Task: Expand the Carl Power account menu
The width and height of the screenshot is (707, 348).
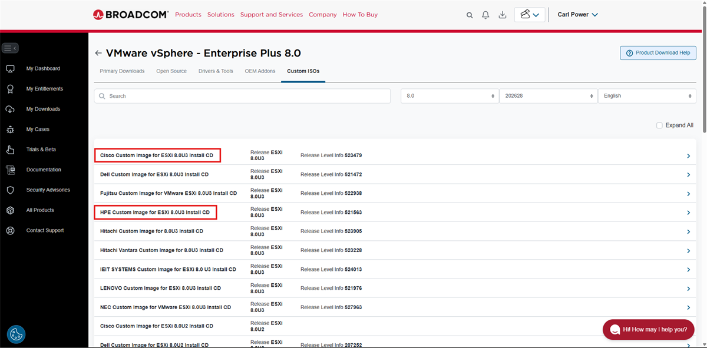Action: point(577,15)
